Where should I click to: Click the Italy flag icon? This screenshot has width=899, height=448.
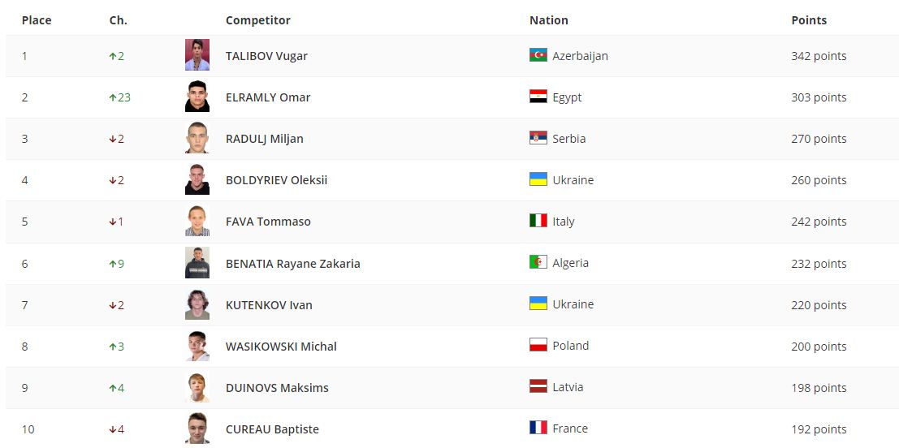pyautogui.click(x=538, y=221)
